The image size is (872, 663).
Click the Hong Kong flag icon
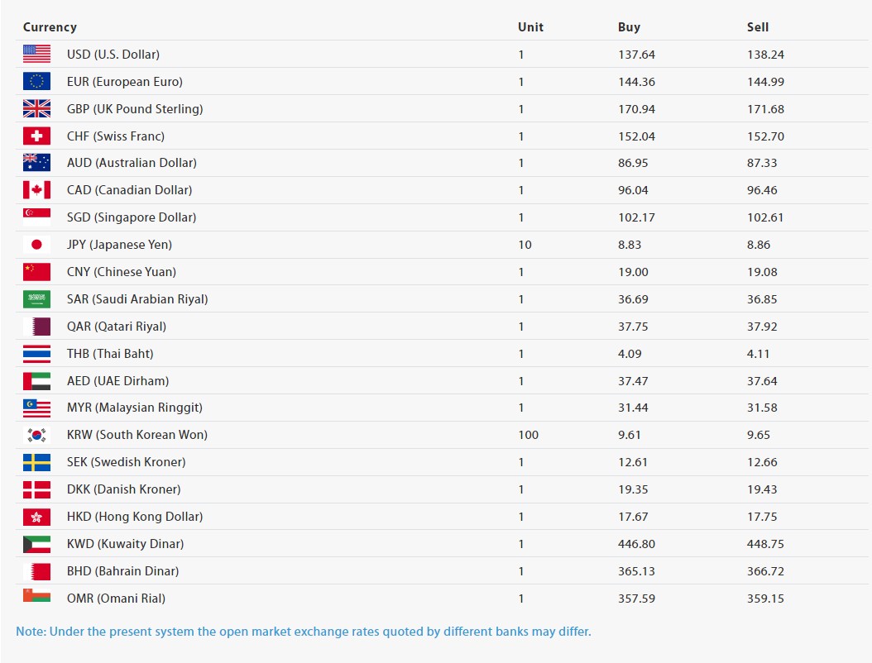[36, 517]
